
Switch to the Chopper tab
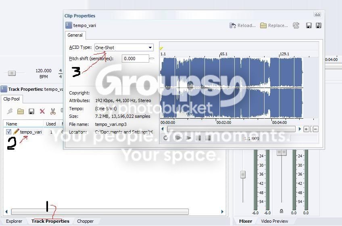85,221
